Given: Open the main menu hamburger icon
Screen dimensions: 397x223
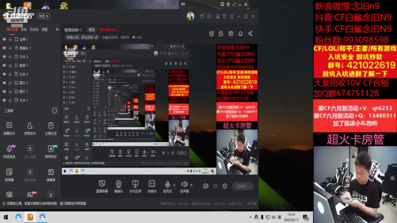Looking at the screenshot, I should click(x=232, y=16).
